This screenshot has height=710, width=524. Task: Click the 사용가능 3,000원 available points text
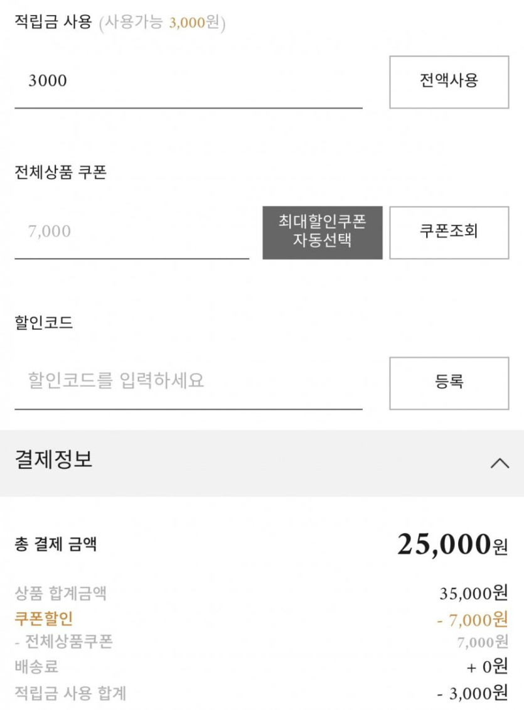pyautogui.click(x=162, y=24)
